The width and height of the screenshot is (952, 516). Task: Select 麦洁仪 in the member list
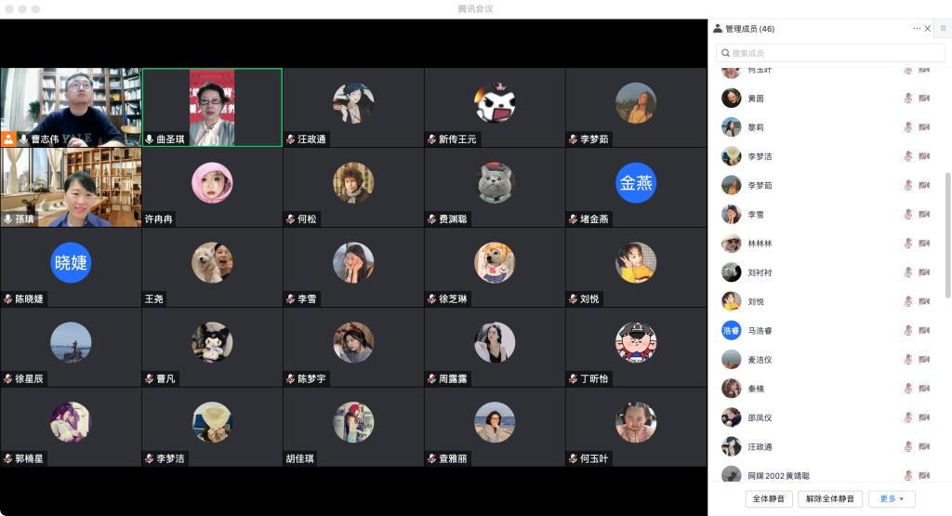[760, 360]
